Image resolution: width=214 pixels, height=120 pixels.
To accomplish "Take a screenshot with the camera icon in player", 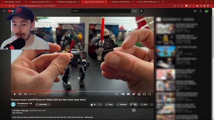I will tap(117, 94).
